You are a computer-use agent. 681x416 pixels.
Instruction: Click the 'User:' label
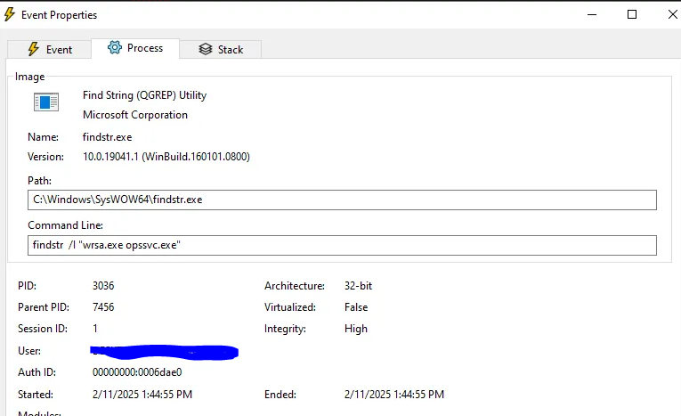pyautogui.click(x=29, y=351)
